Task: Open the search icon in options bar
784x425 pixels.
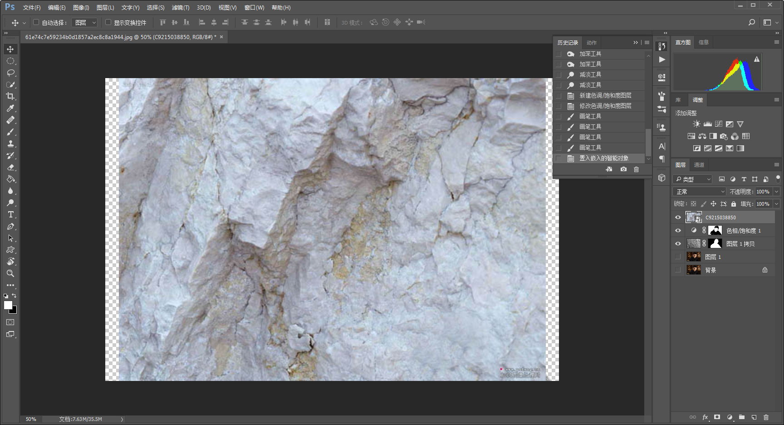Action: pyautogui.click(x=751, y=22)
